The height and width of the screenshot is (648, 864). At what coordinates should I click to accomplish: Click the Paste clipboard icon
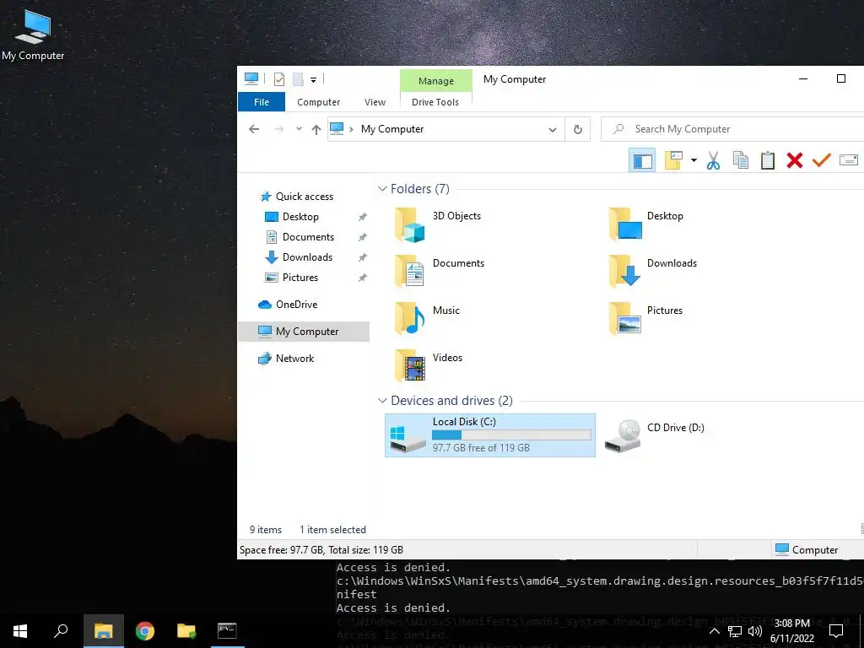(768, 160)
